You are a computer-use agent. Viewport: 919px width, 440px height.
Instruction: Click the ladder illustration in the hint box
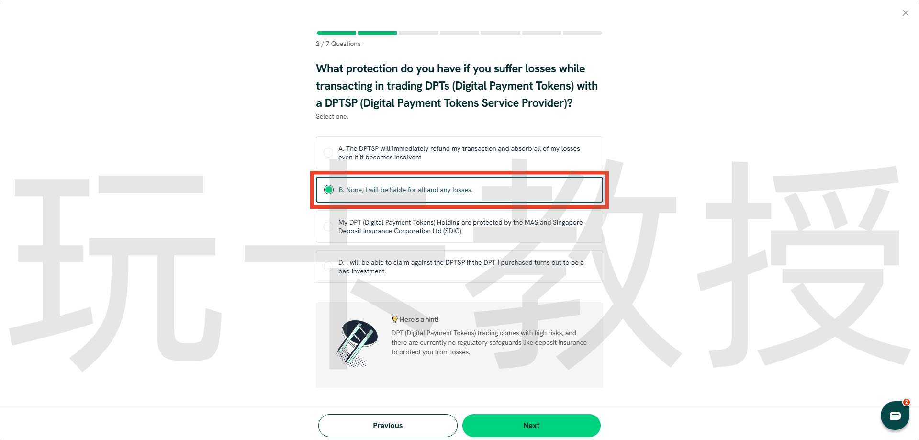click(357, 343)
